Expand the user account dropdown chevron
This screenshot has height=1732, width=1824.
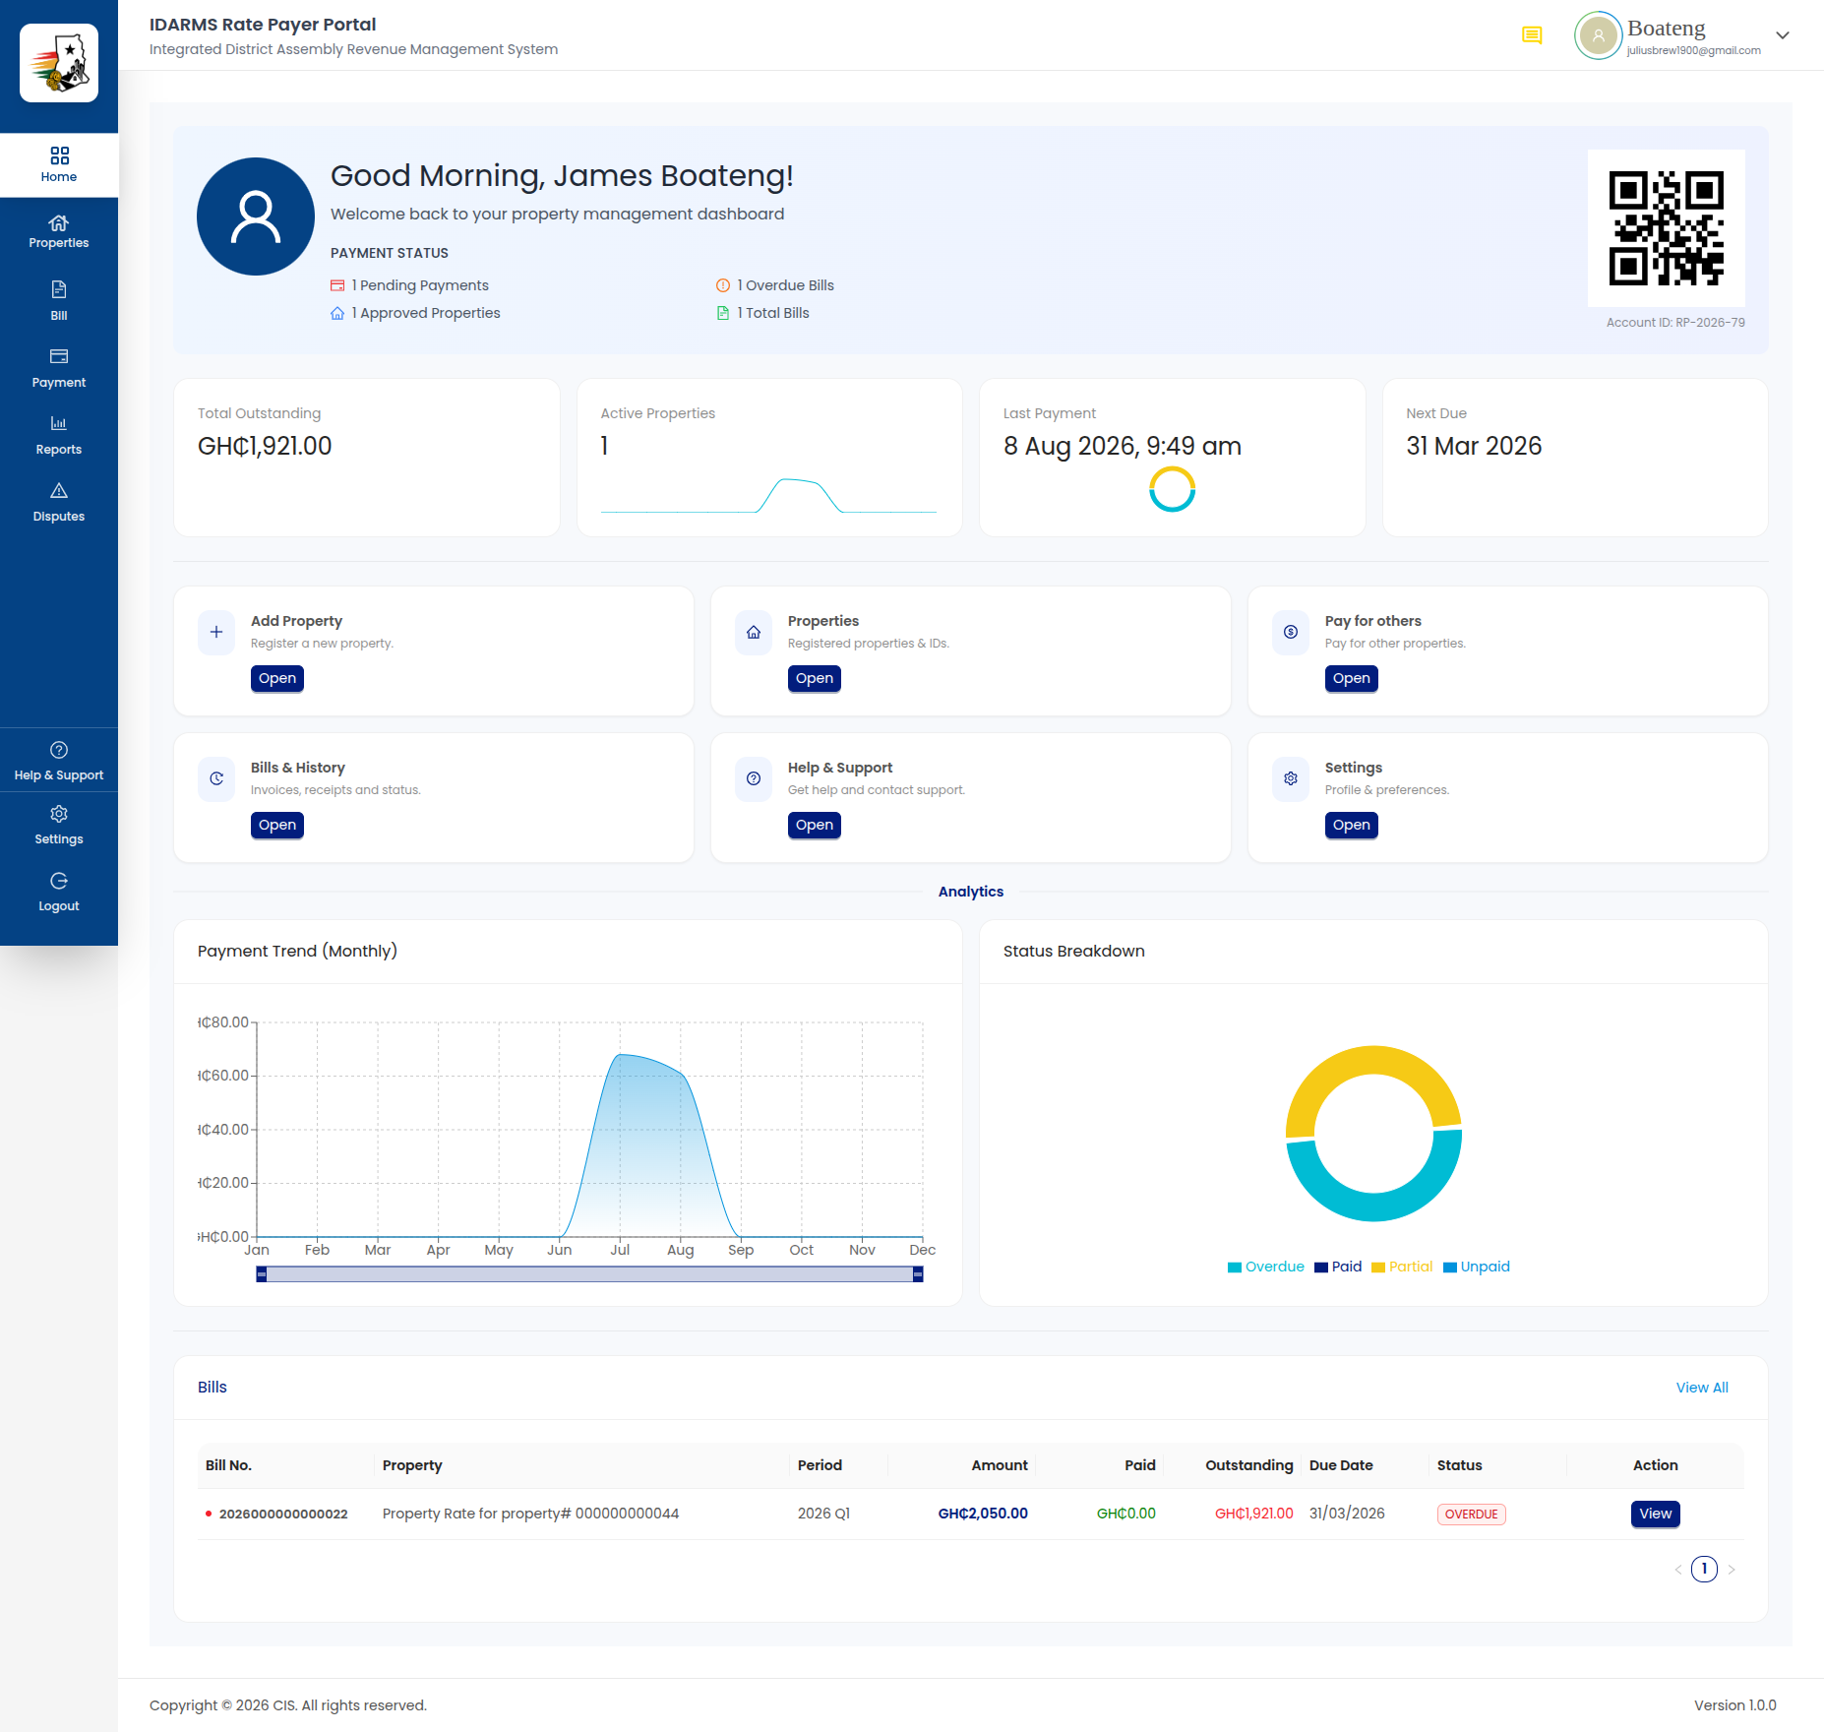(1783, 35)
